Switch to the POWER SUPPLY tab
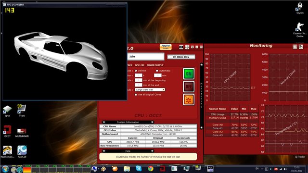The width and height of the screenshot is (308, 173). point(155,65)
